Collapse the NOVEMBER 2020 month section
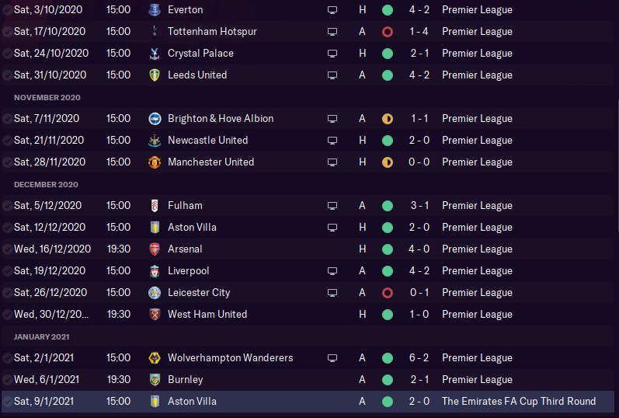619x418 pixels. click(x=47, y=98)
